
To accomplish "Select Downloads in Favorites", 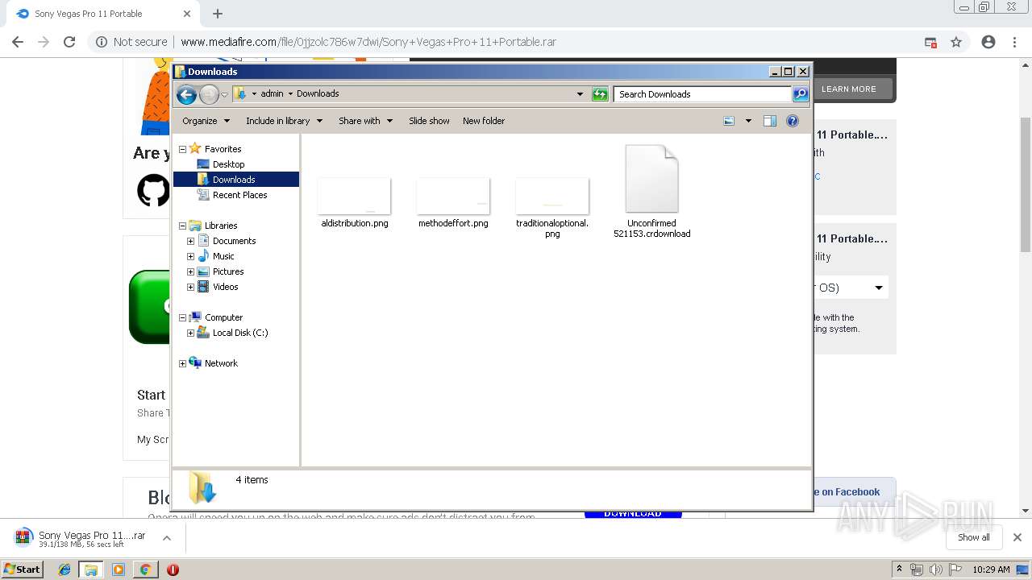I will pos(234,180).
